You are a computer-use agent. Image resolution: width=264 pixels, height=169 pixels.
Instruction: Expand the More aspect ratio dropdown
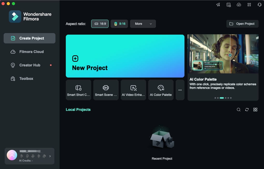[143, 24]
